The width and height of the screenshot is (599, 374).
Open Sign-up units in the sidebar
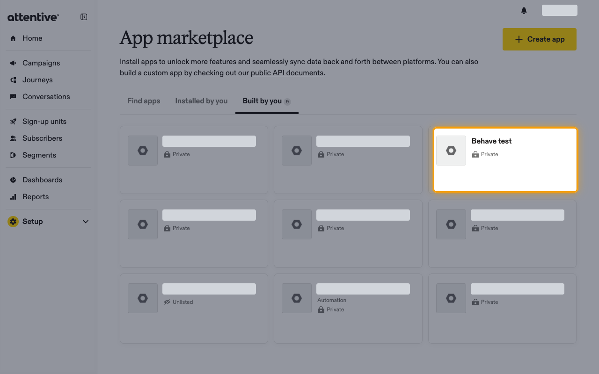tap(44, 122)
